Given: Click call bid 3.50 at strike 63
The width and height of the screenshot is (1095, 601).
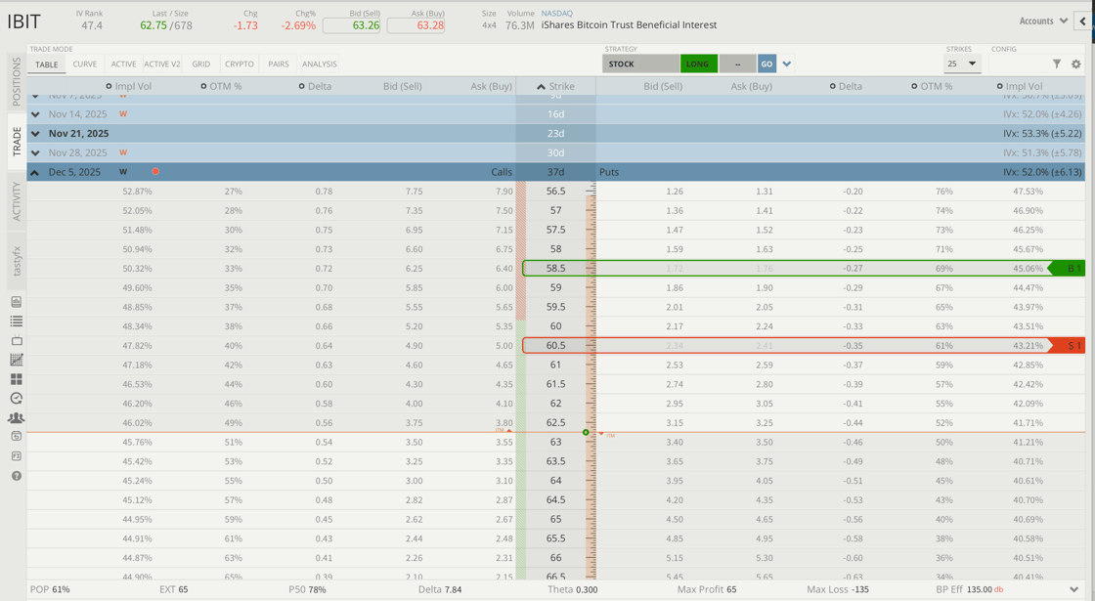Looking at the screenshot, I should click(415, 442).
